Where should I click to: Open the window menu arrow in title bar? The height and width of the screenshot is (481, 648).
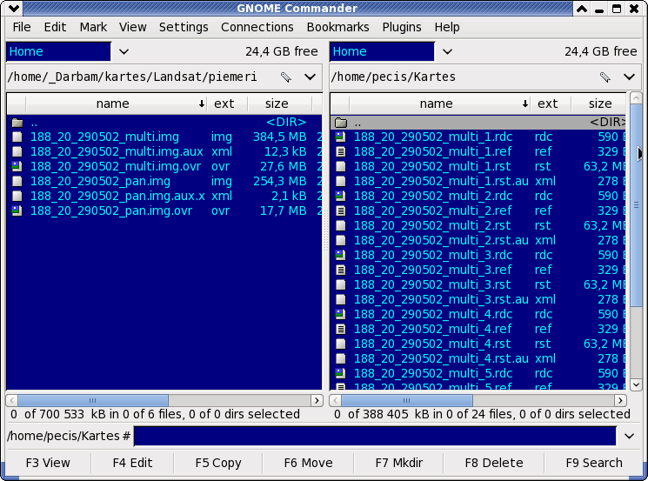14,8
